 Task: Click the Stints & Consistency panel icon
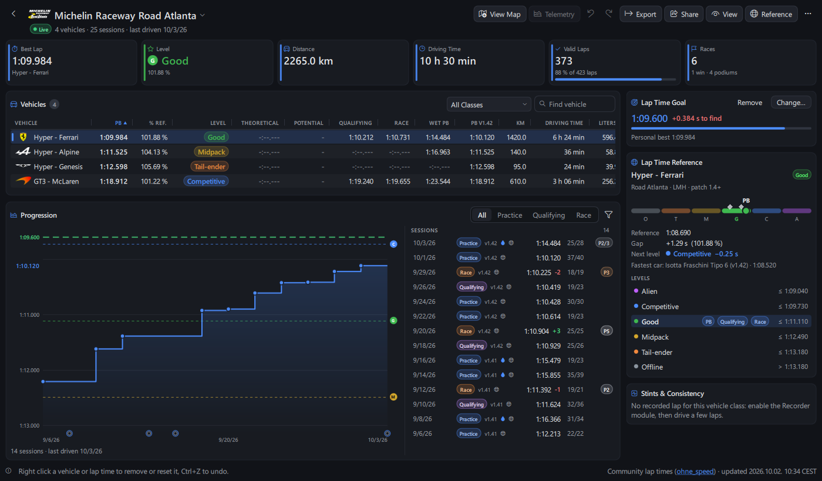click(635, 394)
